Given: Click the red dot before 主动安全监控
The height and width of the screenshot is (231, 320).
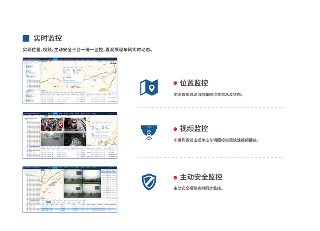Looking at the screenshot, I should 175,177.
